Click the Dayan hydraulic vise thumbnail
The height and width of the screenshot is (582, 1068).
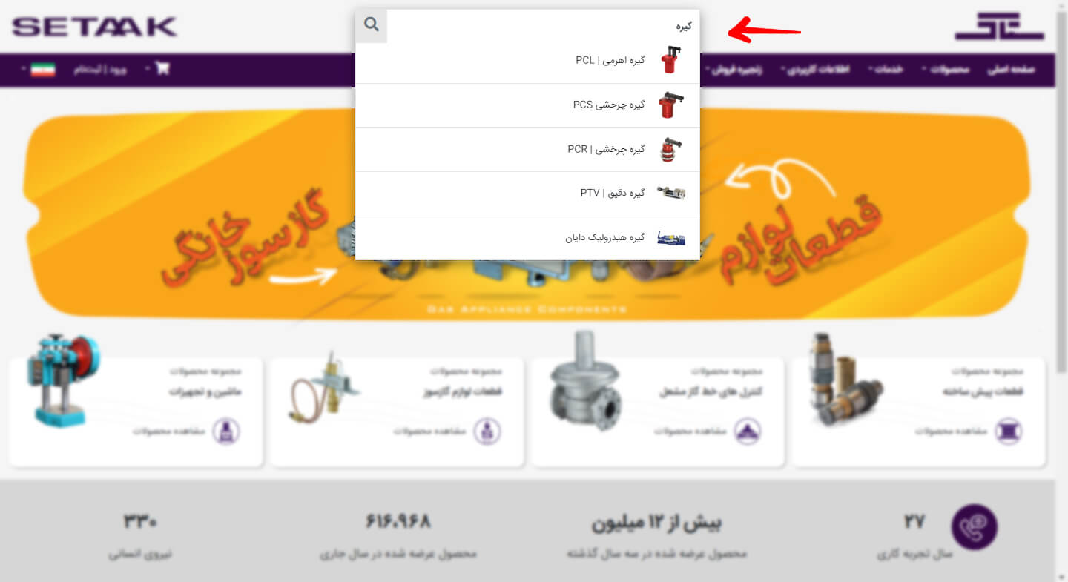point(670,238)
